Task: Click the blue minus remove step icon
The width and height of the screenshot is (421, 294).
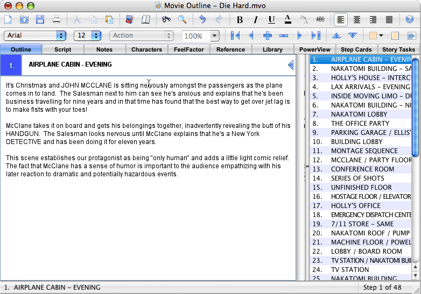Action: [284, 35]
